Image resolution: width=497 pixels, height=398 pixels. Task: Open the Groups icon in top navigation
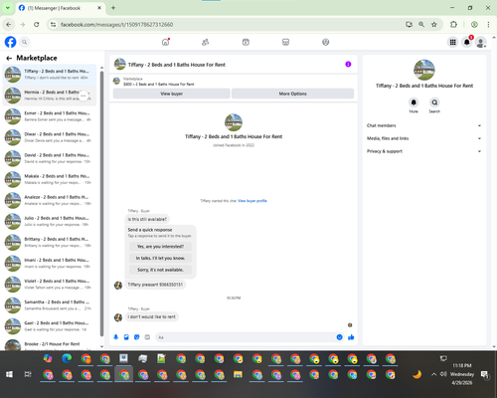[326, 42]
